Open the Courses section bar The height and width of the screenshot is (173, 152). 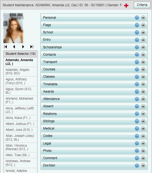[94, 69]
